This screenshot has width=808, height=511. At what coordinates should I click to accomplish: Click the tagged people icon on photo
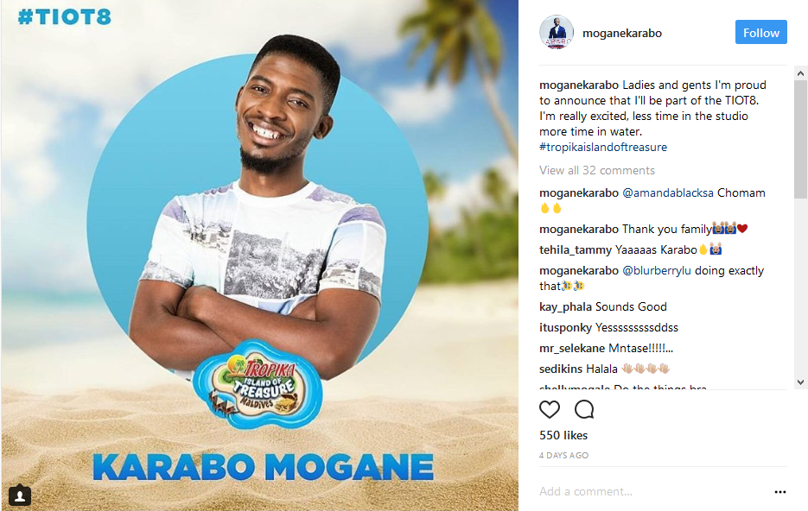(x=20, y=495)
